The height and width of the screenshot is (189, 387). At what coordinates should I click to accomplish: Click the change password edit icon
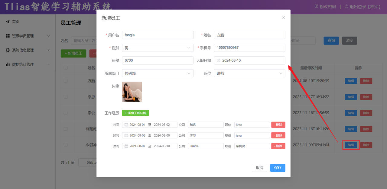pyautogui.click(x=317, y=6)
